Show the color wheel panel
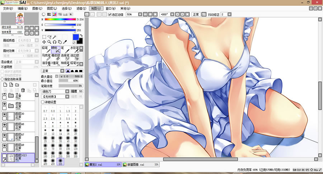 [43, 14]
